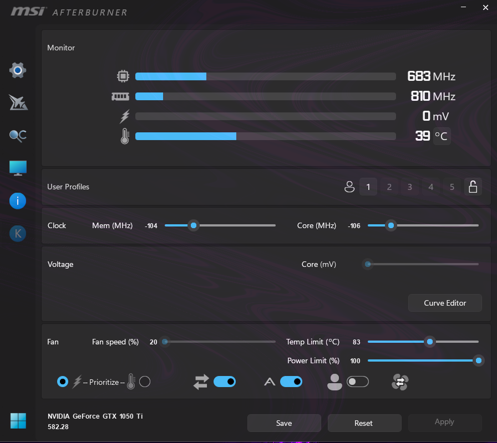Click the user profile person icon
The image size is (497, 443).
point(349,187)
